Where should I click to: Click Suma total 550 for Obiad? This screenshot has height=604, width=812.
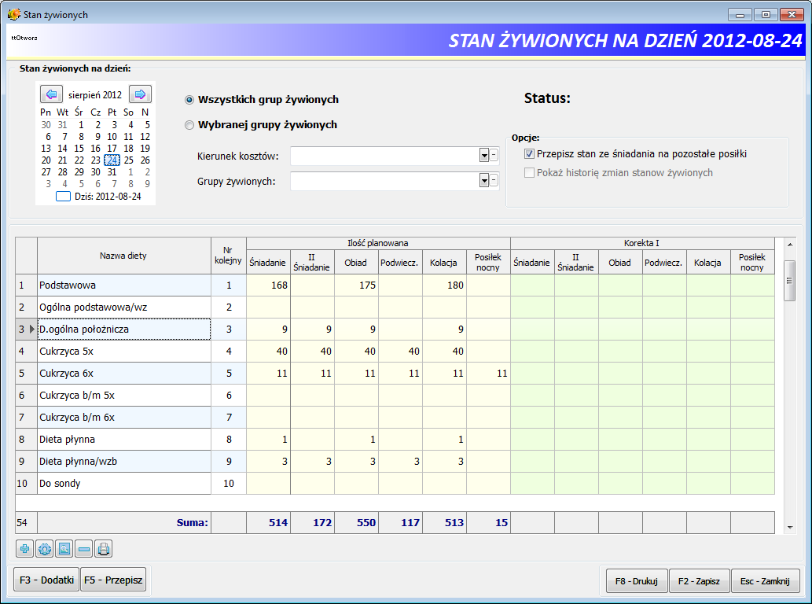pos(356,523)
